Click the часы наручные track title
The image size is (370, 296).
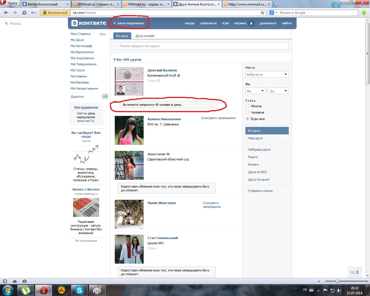tap(131, 23)
